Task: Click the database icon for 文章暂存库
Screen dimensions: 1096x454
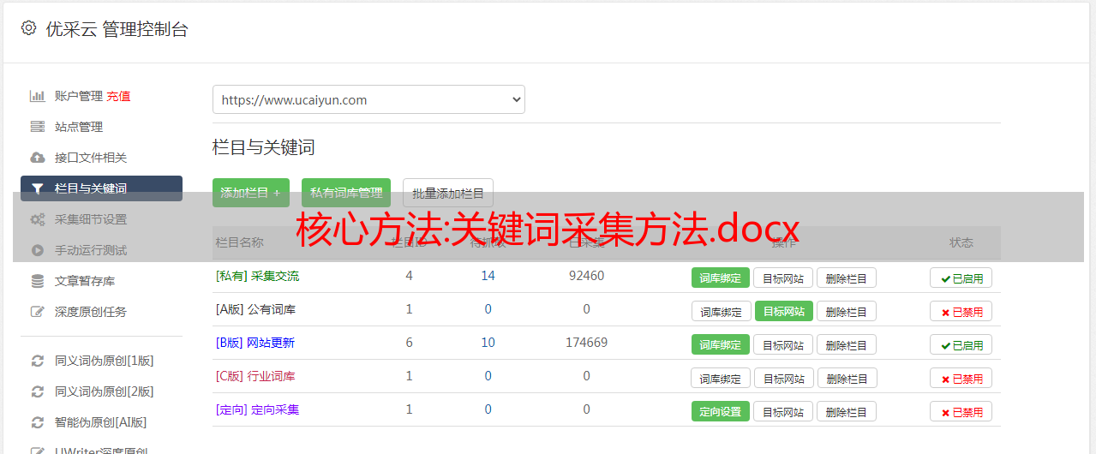Action: 38,281
